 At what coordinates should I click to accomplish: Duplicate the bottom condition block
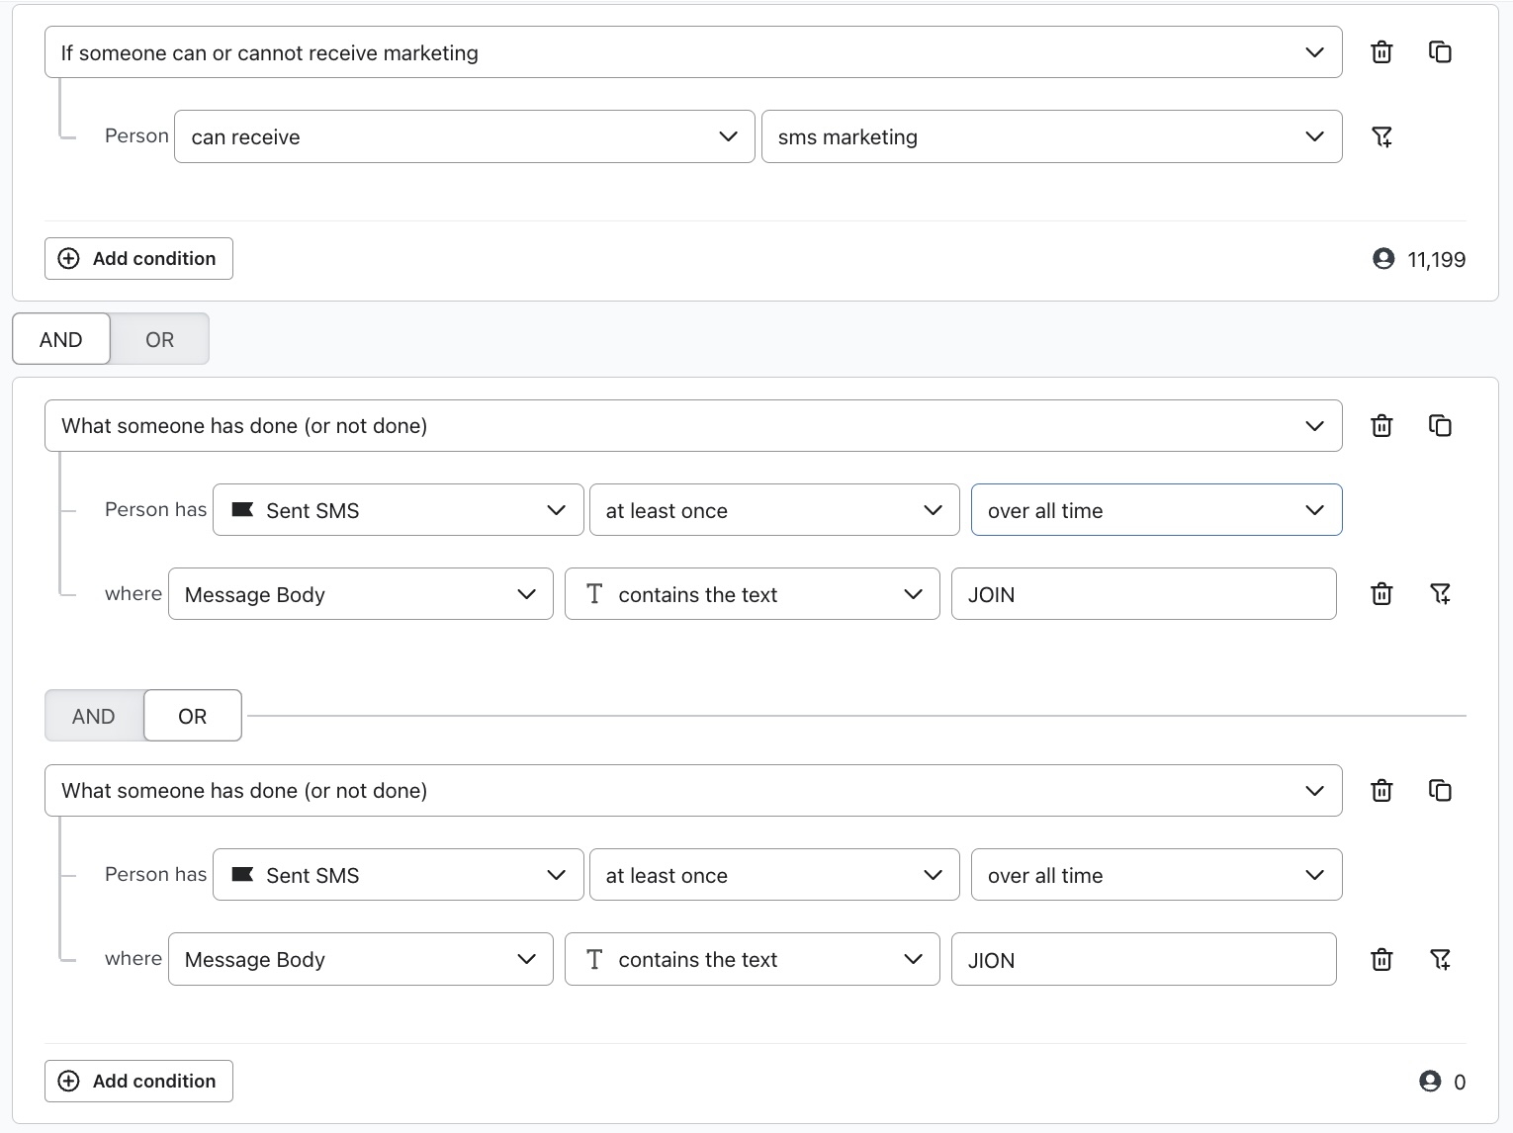pos(1440,790)
